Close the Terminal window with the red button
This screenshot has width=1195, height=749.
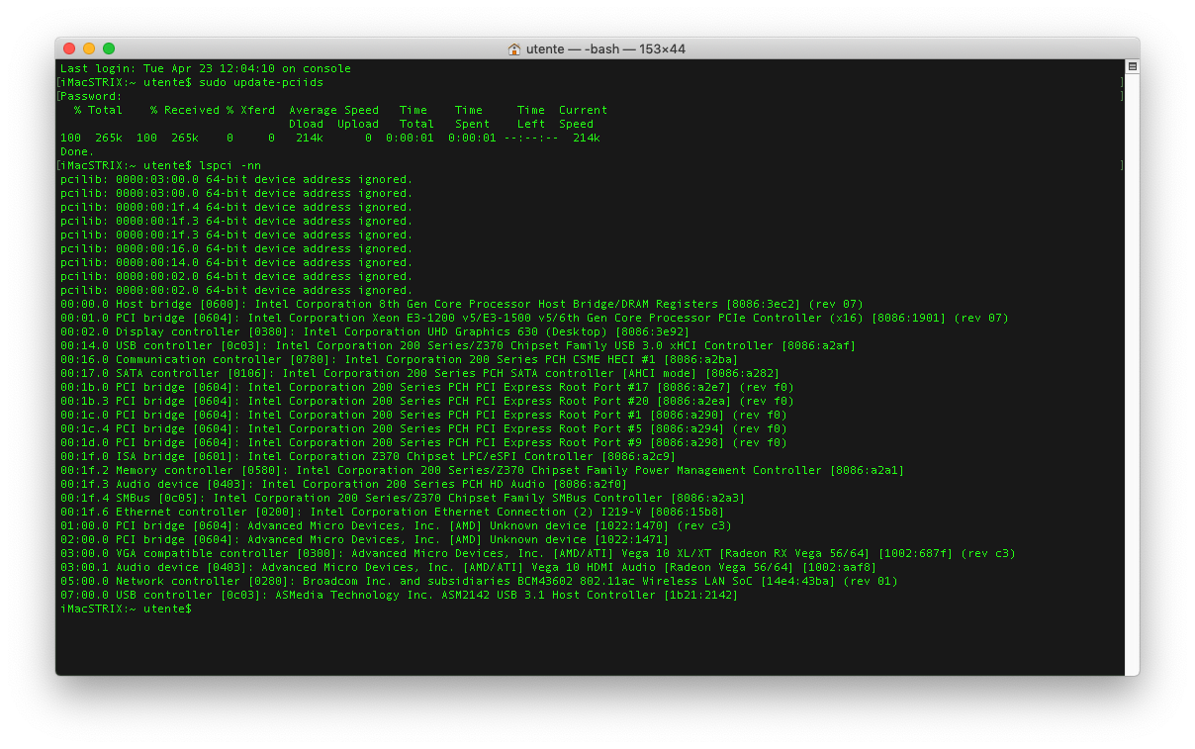(x=69, y=48)
